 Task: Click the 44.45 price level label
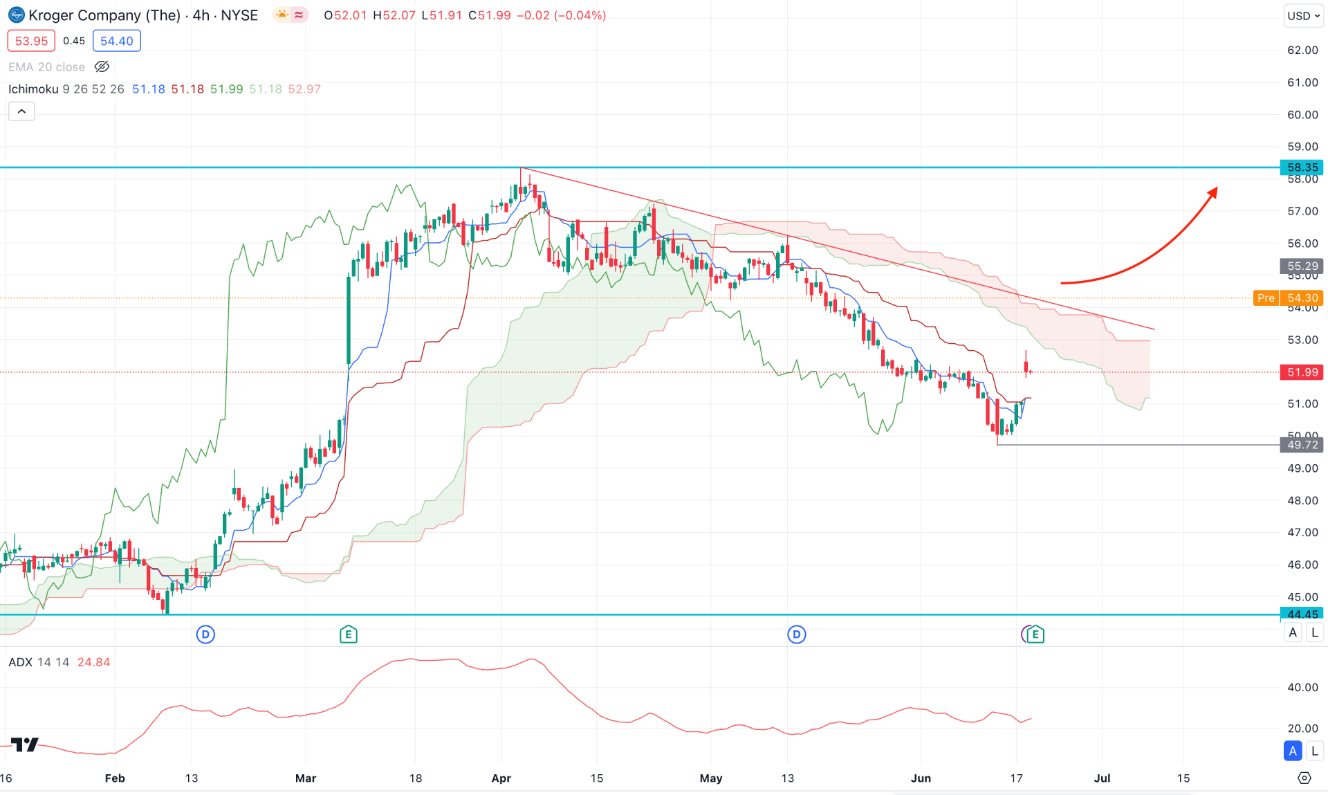1302,614
